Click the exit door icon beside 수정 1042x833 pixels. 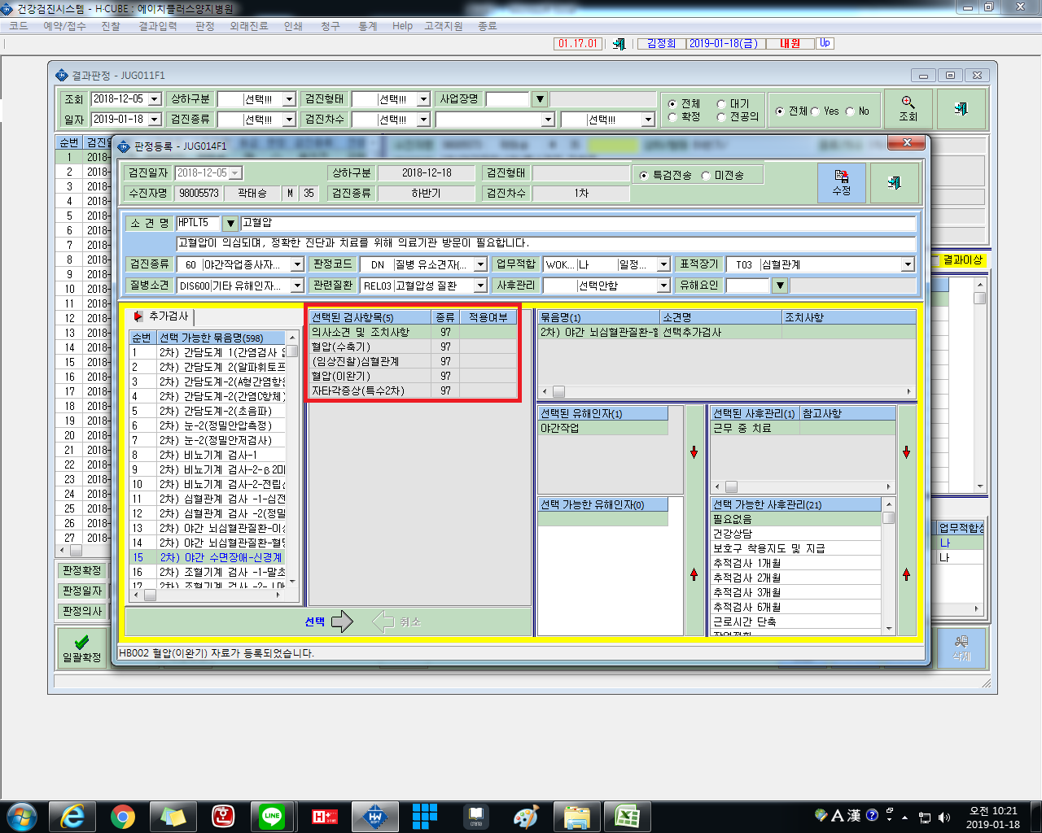(895, 183)
